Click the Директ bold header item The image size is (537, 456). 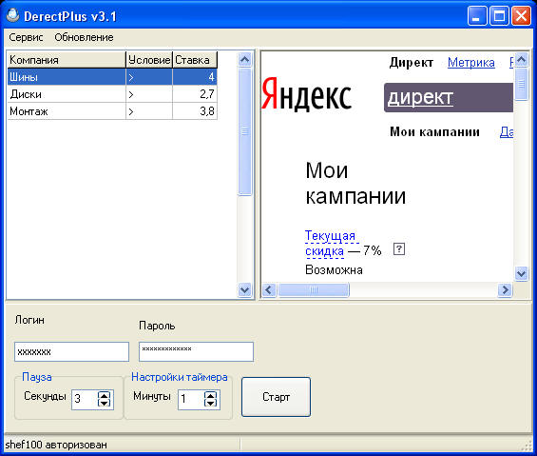(412, 63)
